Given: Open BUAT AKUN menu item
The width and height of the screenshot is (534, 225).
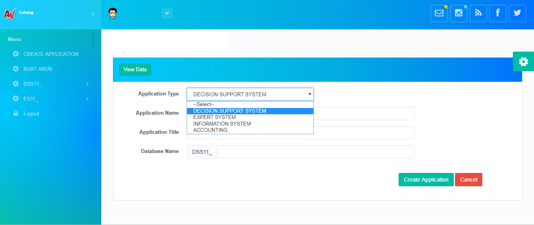Looking at the screenshot, I should (x=38, y=69).
